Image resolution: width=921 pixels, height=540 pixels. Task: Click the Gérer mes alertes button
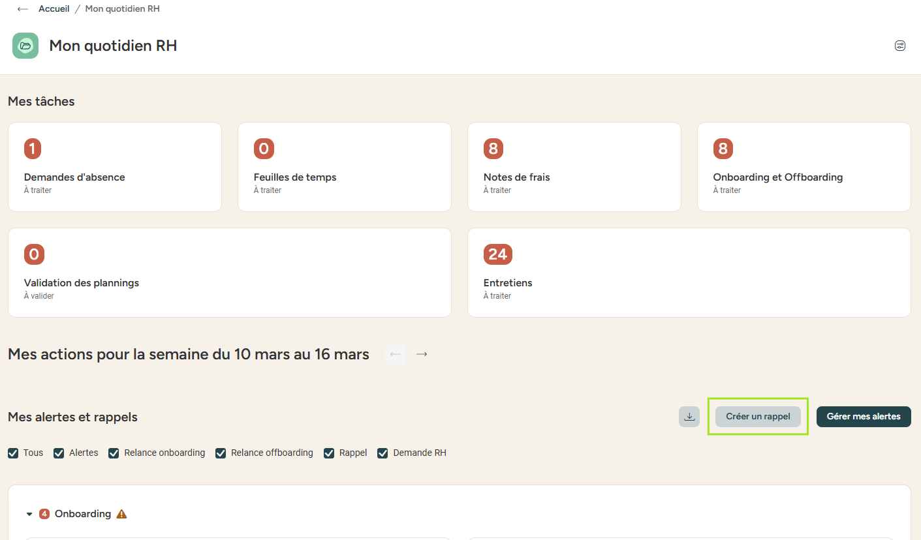pos(864,417)
